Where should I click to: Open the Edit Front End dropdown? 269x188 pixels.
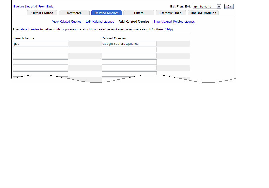(x=207, y=7)
